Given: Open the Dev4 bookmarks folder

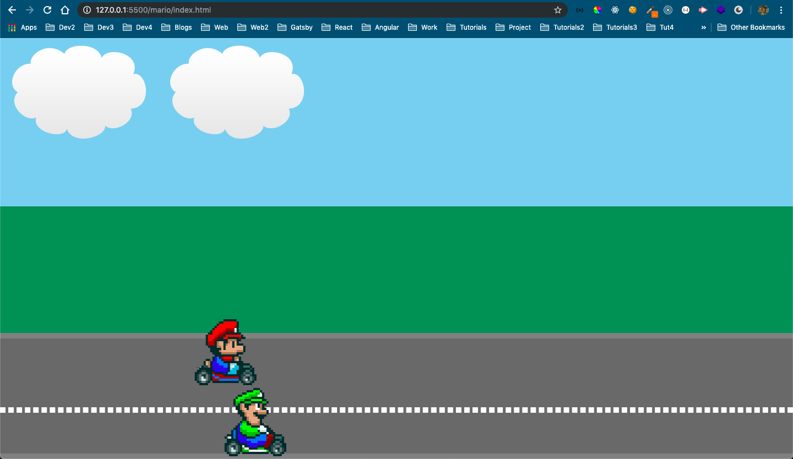Looking at the screenshot, I should (x=138, y=27).
